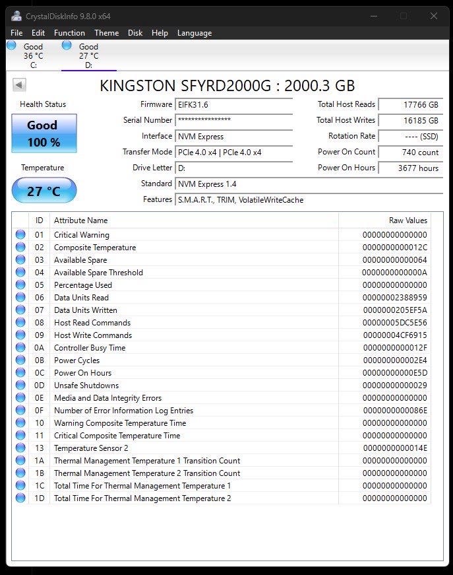Screen dimensions: 453x575
Task: Click the previous disk arrow button
Action: (x=19, y=85)
